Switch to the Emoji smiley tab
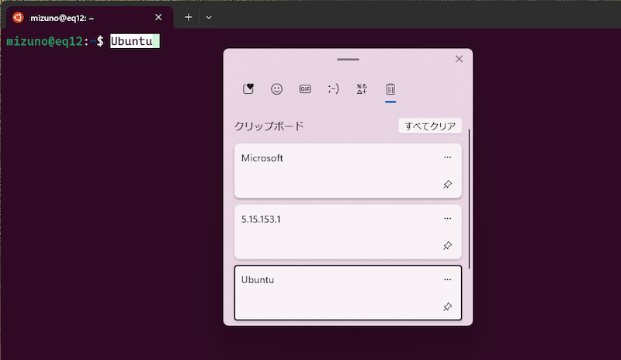The height and width of the screenshot is (360, 621). click(x=276, y=88)
